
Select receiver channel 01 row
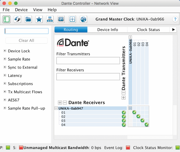(x=94, y=112)
